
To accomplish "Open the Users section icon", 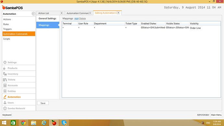I will pyautogui.click(x=5, y=103).
